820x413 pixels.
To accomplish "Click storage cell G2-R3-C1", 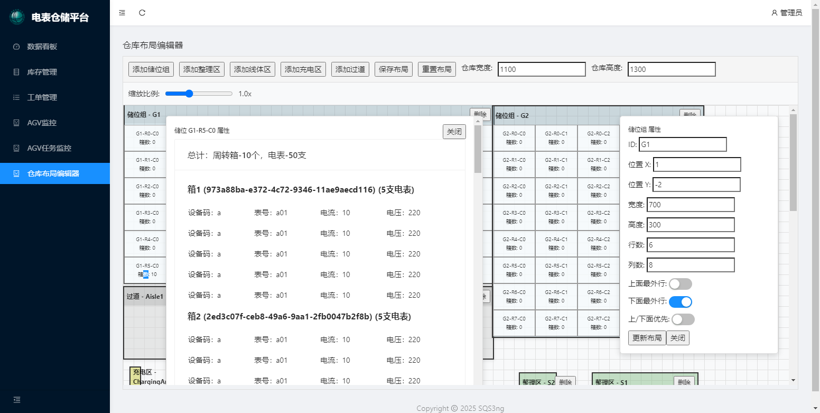I will pyautogui.click(x=556, y=217).
